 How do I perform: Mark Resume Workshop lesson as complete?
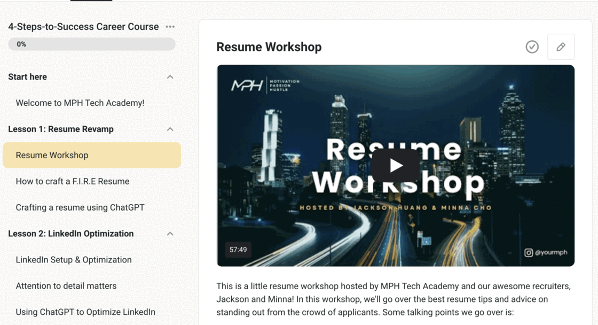(x=532, y=47)
